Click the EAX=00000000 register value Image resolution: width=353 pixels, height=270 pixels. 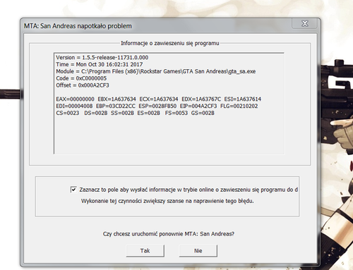[75, 99]
